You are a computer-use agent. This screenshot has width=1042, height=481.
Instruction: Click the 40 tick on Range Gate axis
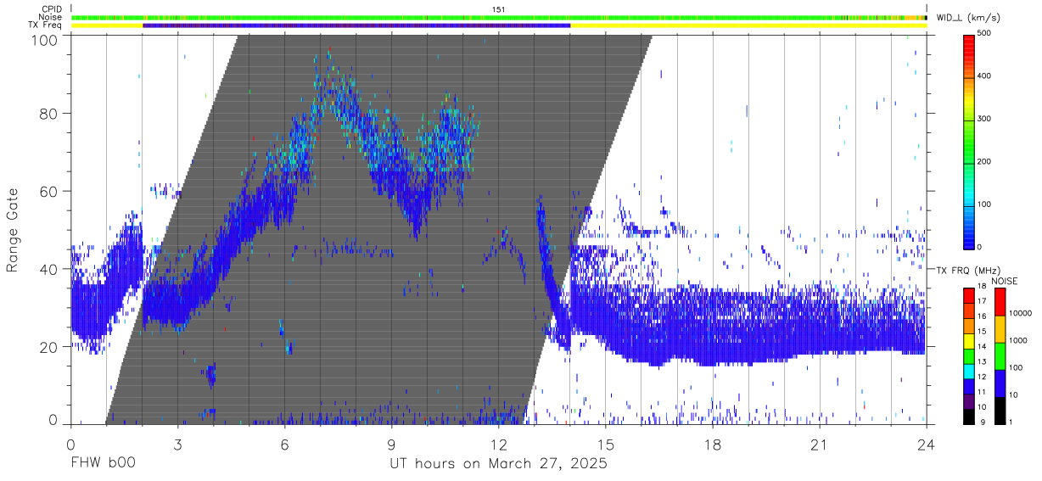coord(51,270)
